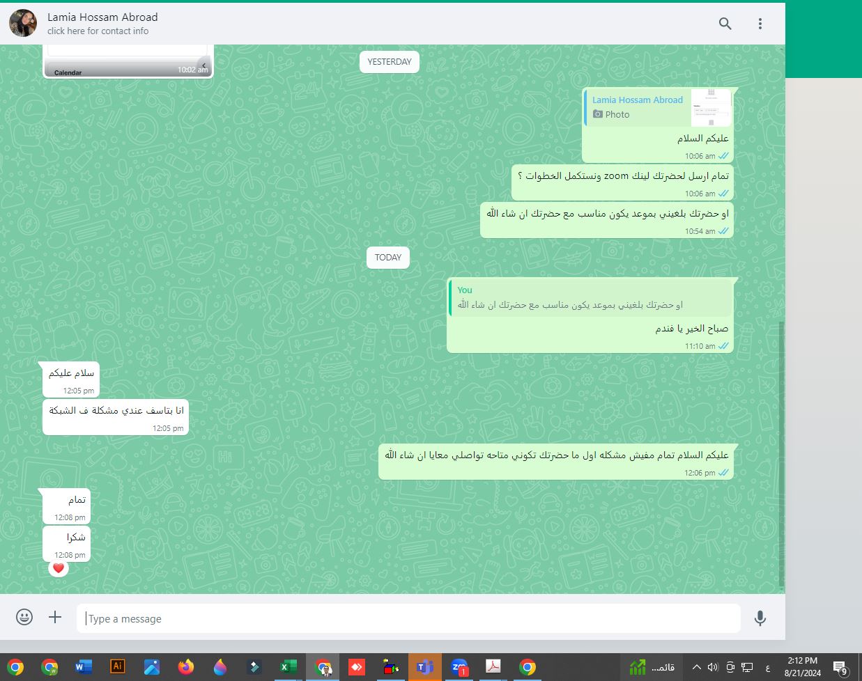
Task: Open the quoted Photo thumbnail in the reply
Action: [711, 107]
